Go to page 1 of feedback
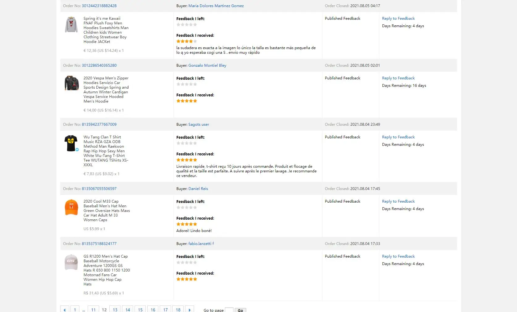Viewport: 517px width, 312px height. click(75, 310)
